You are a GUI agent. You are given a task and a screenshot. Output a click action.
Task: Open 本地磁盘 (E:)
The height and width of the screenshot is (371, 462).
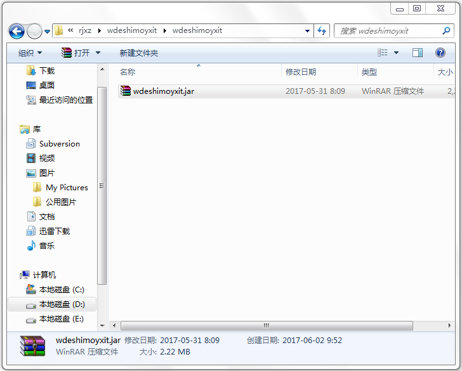click(x=62, y=319)
